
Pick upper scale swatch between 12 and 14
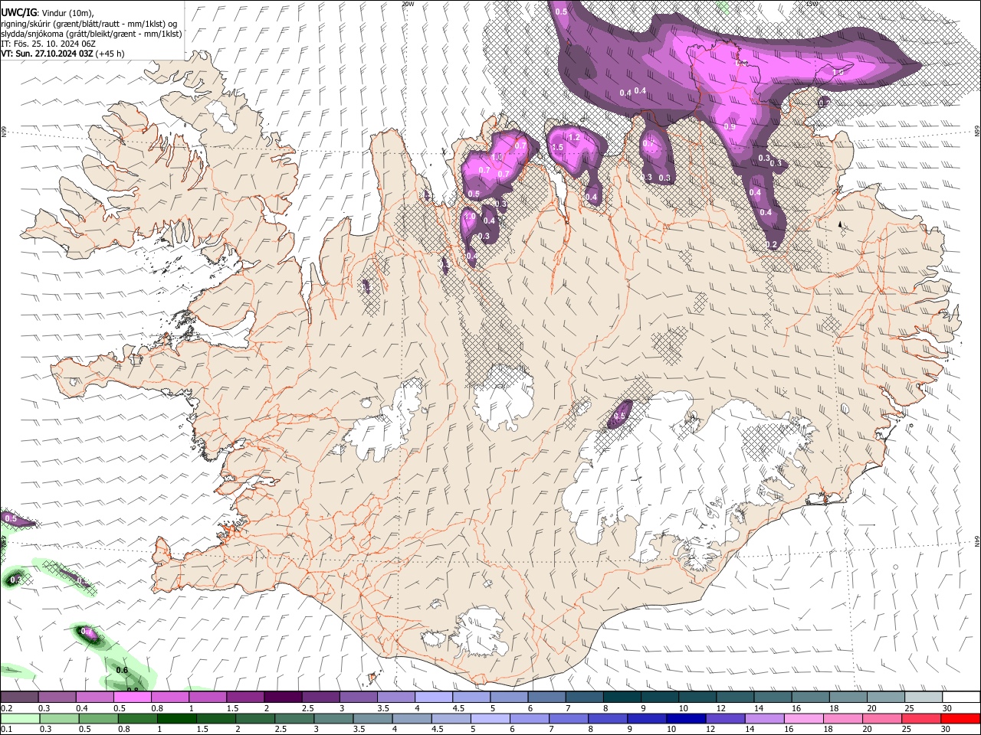point(735,697)
